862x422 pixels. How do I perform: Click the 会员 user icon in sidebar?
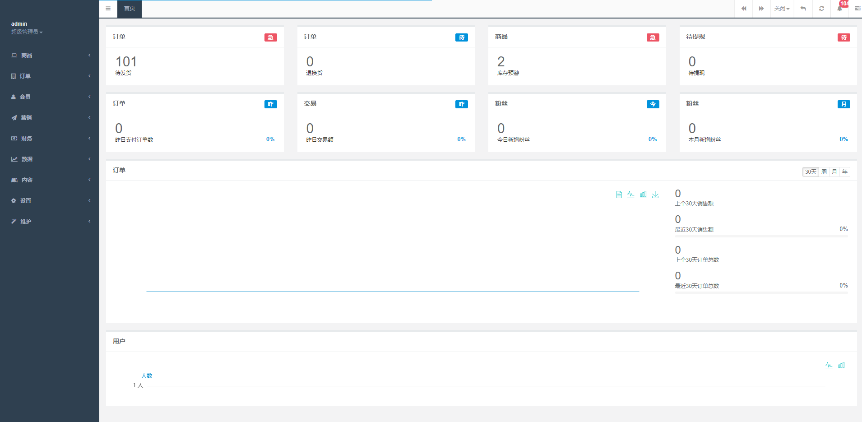click(14, 97)
